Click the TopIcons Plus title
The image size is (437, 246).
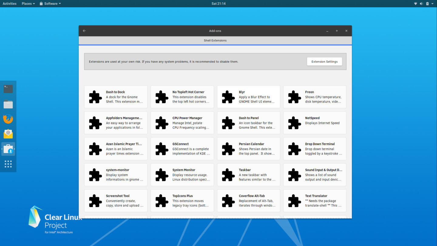183,196
